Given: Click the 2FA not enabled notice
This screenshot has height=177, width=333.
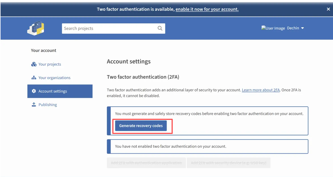Looking at the screenshot, I should point(207,147).
